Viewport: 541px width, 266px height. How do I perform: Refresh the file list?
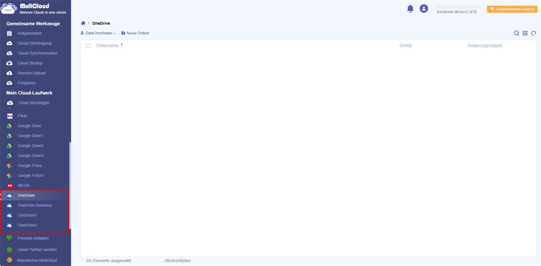pyautogui.click(x=534, y=33)
